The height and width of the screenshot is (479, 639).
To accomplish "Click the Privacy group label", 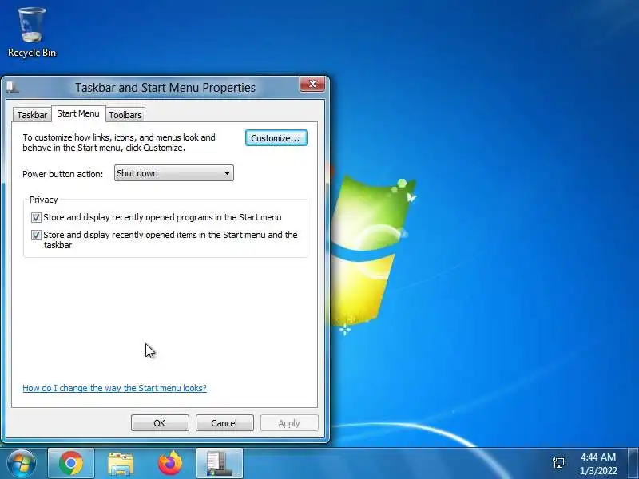I will (x=44, y=200).
